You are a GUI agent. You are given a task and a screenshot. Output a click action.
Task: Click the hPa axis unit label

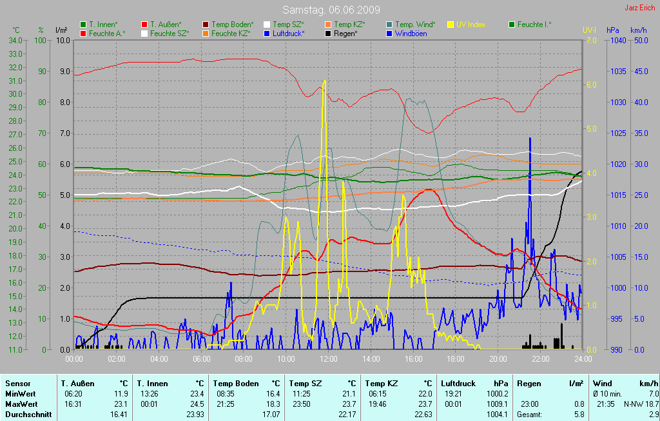[x=612, y=30]
